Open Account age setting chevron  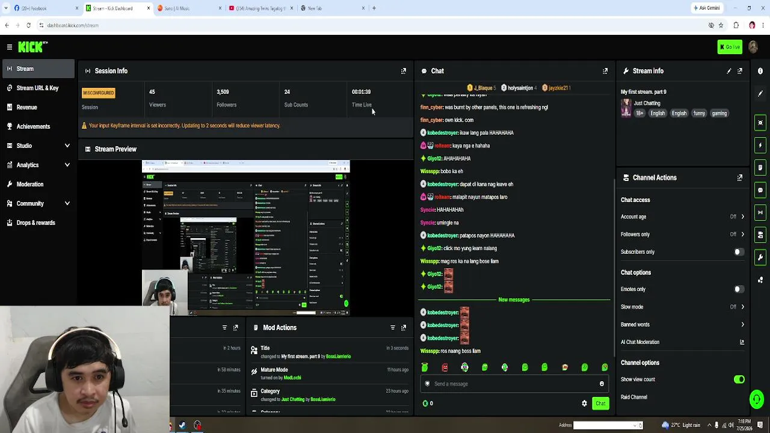(742, 216)
